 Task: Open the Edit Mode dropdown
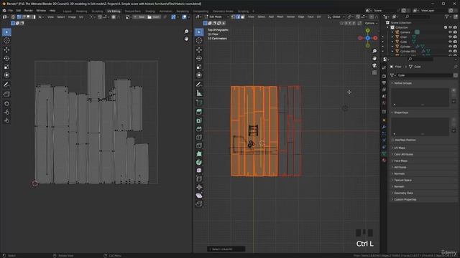[x=216, y=17]
